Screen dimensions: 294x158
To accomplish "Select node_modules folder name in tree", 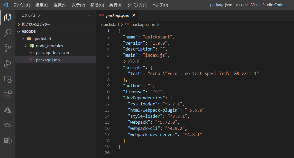I will coord(50,46).
